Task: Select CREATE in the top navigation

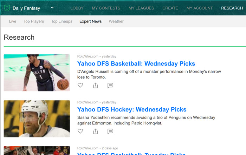Action: pos(170,8)
